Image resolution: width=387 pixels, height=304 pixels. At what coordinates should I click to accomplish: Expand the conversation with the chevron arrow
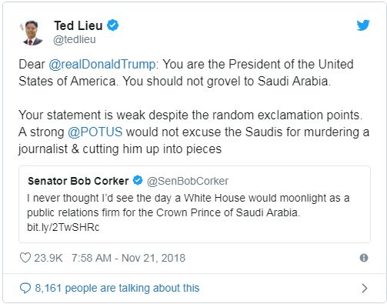coord(364,289)
